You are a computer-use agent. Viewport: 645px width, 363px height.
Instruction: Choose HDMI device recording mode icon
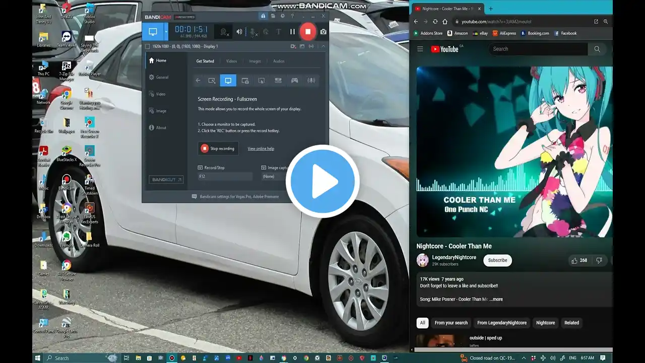(278, 80)
